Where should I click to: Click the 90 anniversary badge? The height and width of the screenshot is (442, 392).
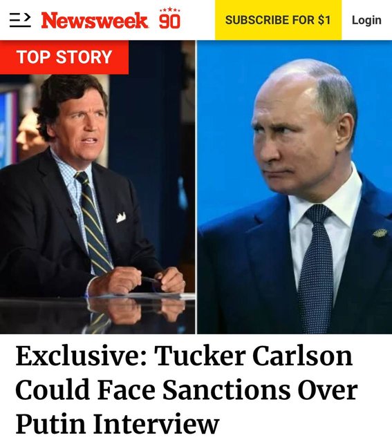tap(169, 19)
